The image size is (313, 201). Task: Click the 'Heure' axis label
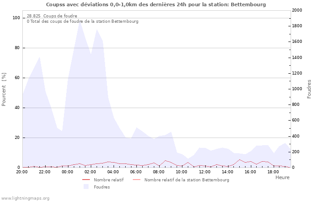click(282, 177)
